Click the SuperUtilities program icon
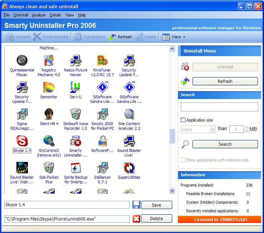This screenshot has height=233, width=264. [x=129, y=168]
